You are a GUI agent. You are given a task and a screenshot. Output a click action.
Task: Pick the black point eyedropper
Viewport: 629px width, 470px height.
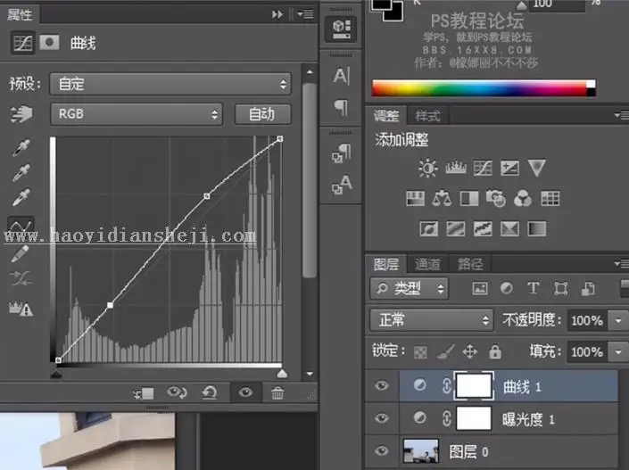tap(21, 147)
